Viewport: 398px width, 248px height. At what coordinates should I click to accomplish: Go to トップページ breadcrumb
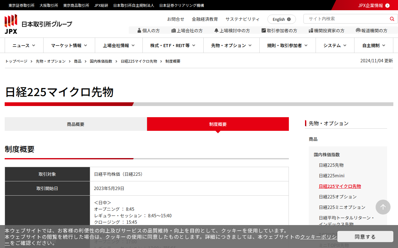(x=16, y=61)
